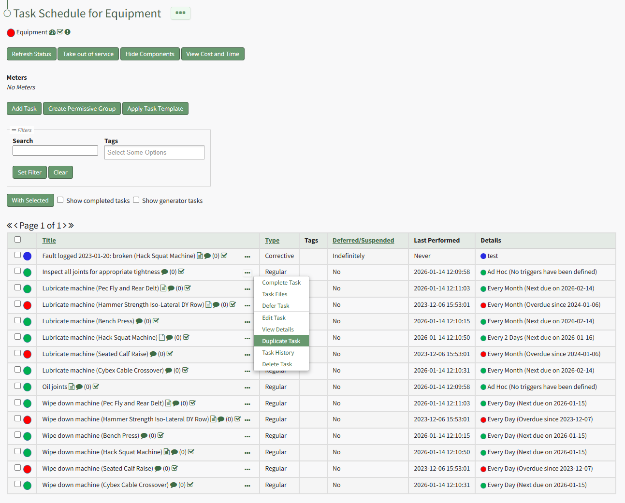This screenshot has height=503, width=625.
Task: Click document icon on Fault logged task row
Action: (x=200, y=256)
